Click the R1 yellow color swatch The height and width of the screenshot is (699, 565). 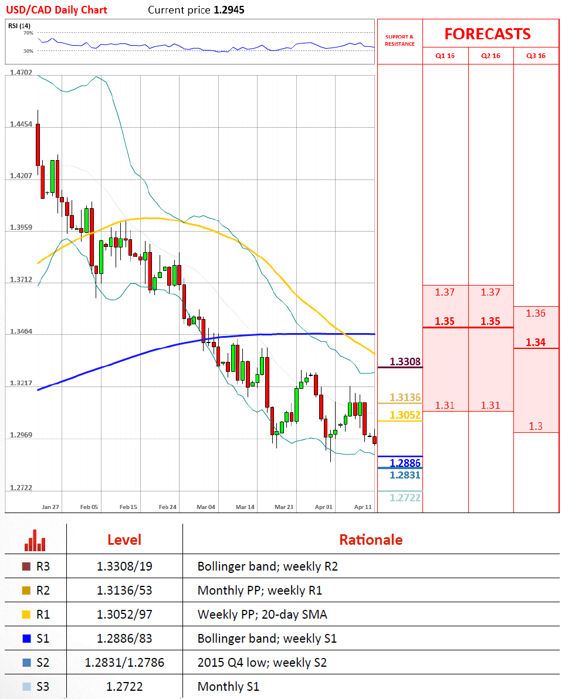click(x=26, y=615)
